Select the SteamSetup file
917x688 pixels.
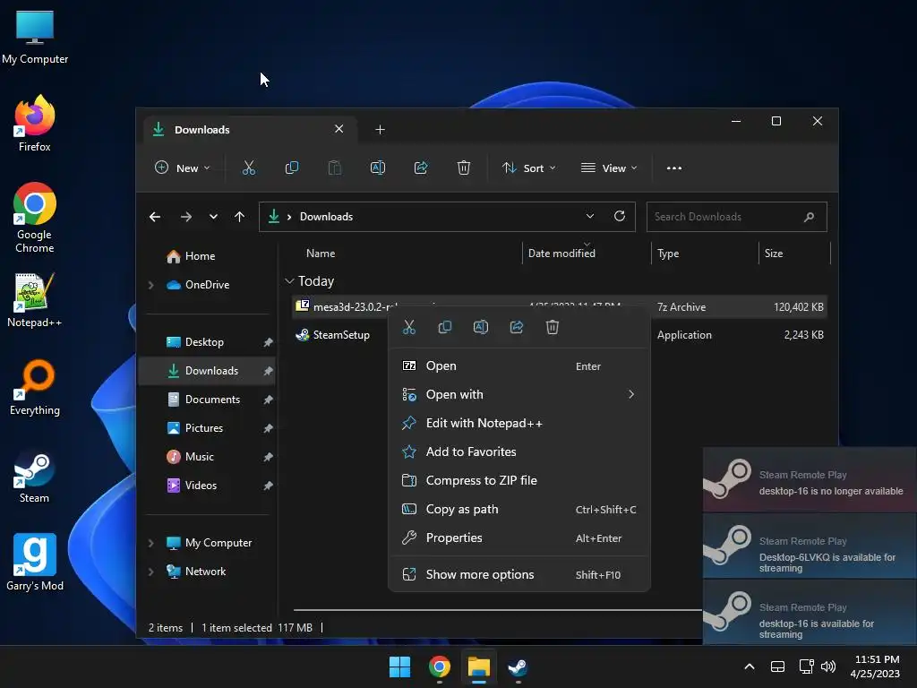pyautogui.click(x=341, y=335)
